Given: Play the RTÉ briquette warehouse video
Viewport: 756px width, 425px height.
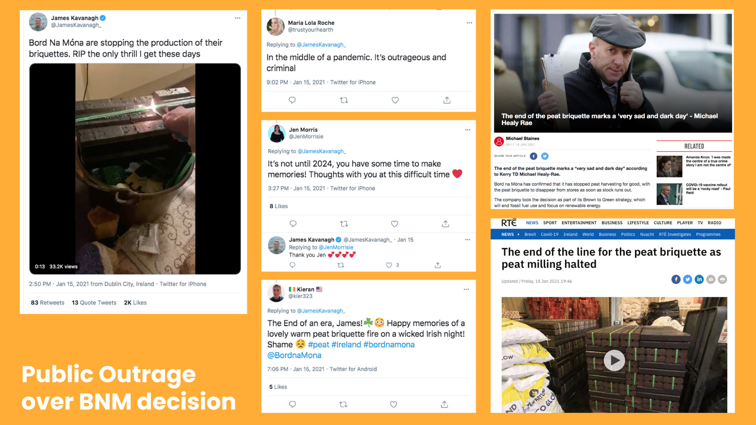Looking at the screenshot, I should tap(614, 360).
